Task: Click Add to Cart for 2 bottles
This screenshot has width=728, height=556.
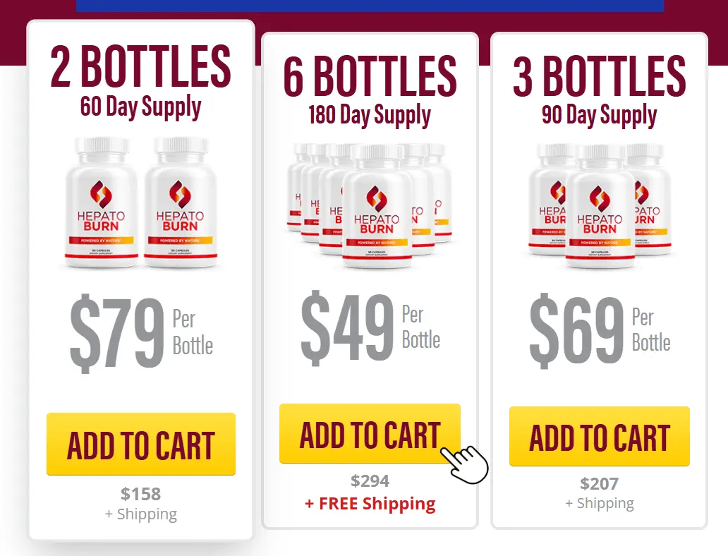Action: [x=140, y=444]
